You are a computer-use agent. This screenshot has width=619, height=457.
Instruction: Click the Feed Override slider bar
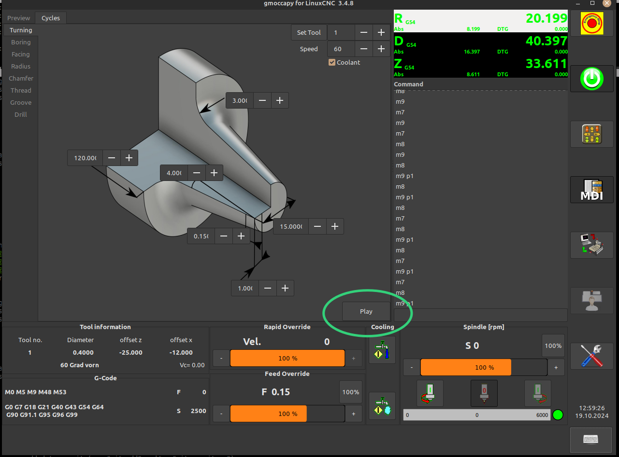coord(288,414)
